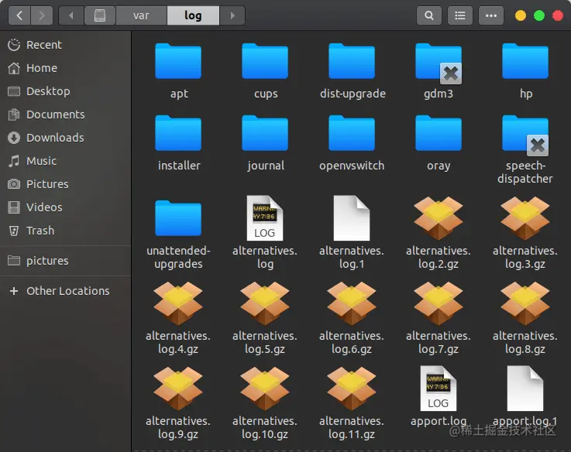This screenshot has height=452, width=571.
Task: Select the alternatives.log.1 file
Action: coord(352,233)
